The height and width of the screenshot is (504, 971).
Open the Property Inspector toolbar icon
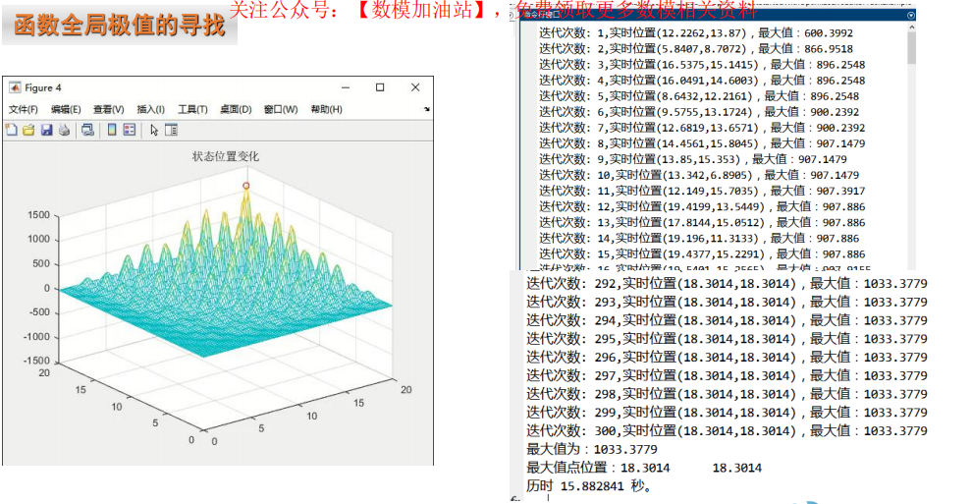pyautogui.click(x=172, y=130)
